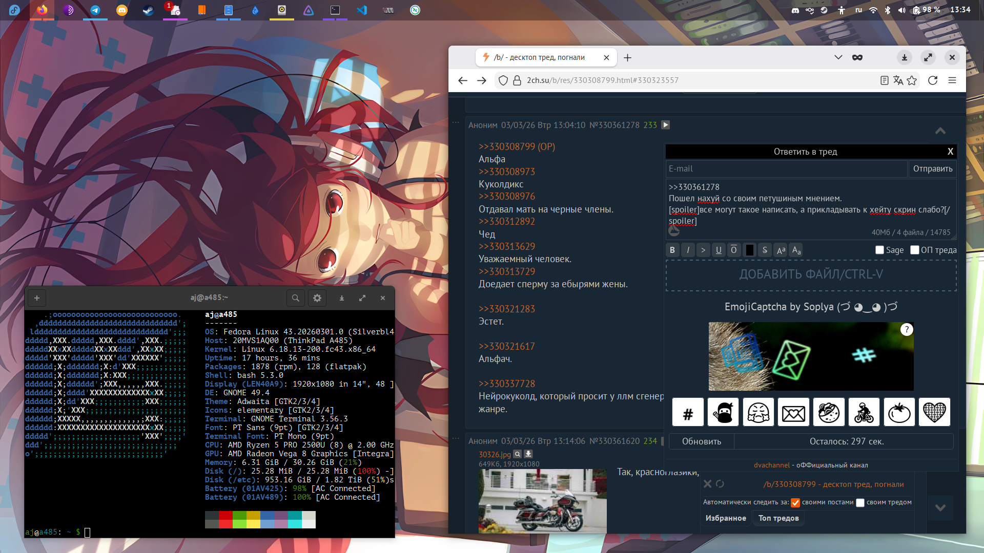Expand the Firefox list all tabs chevron

pyautogui.click(x=838, y=57)
